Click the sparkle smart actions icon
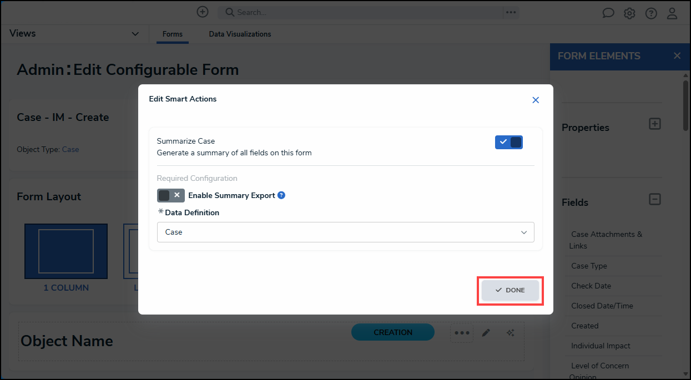691x380 pixels. point(511,333)
